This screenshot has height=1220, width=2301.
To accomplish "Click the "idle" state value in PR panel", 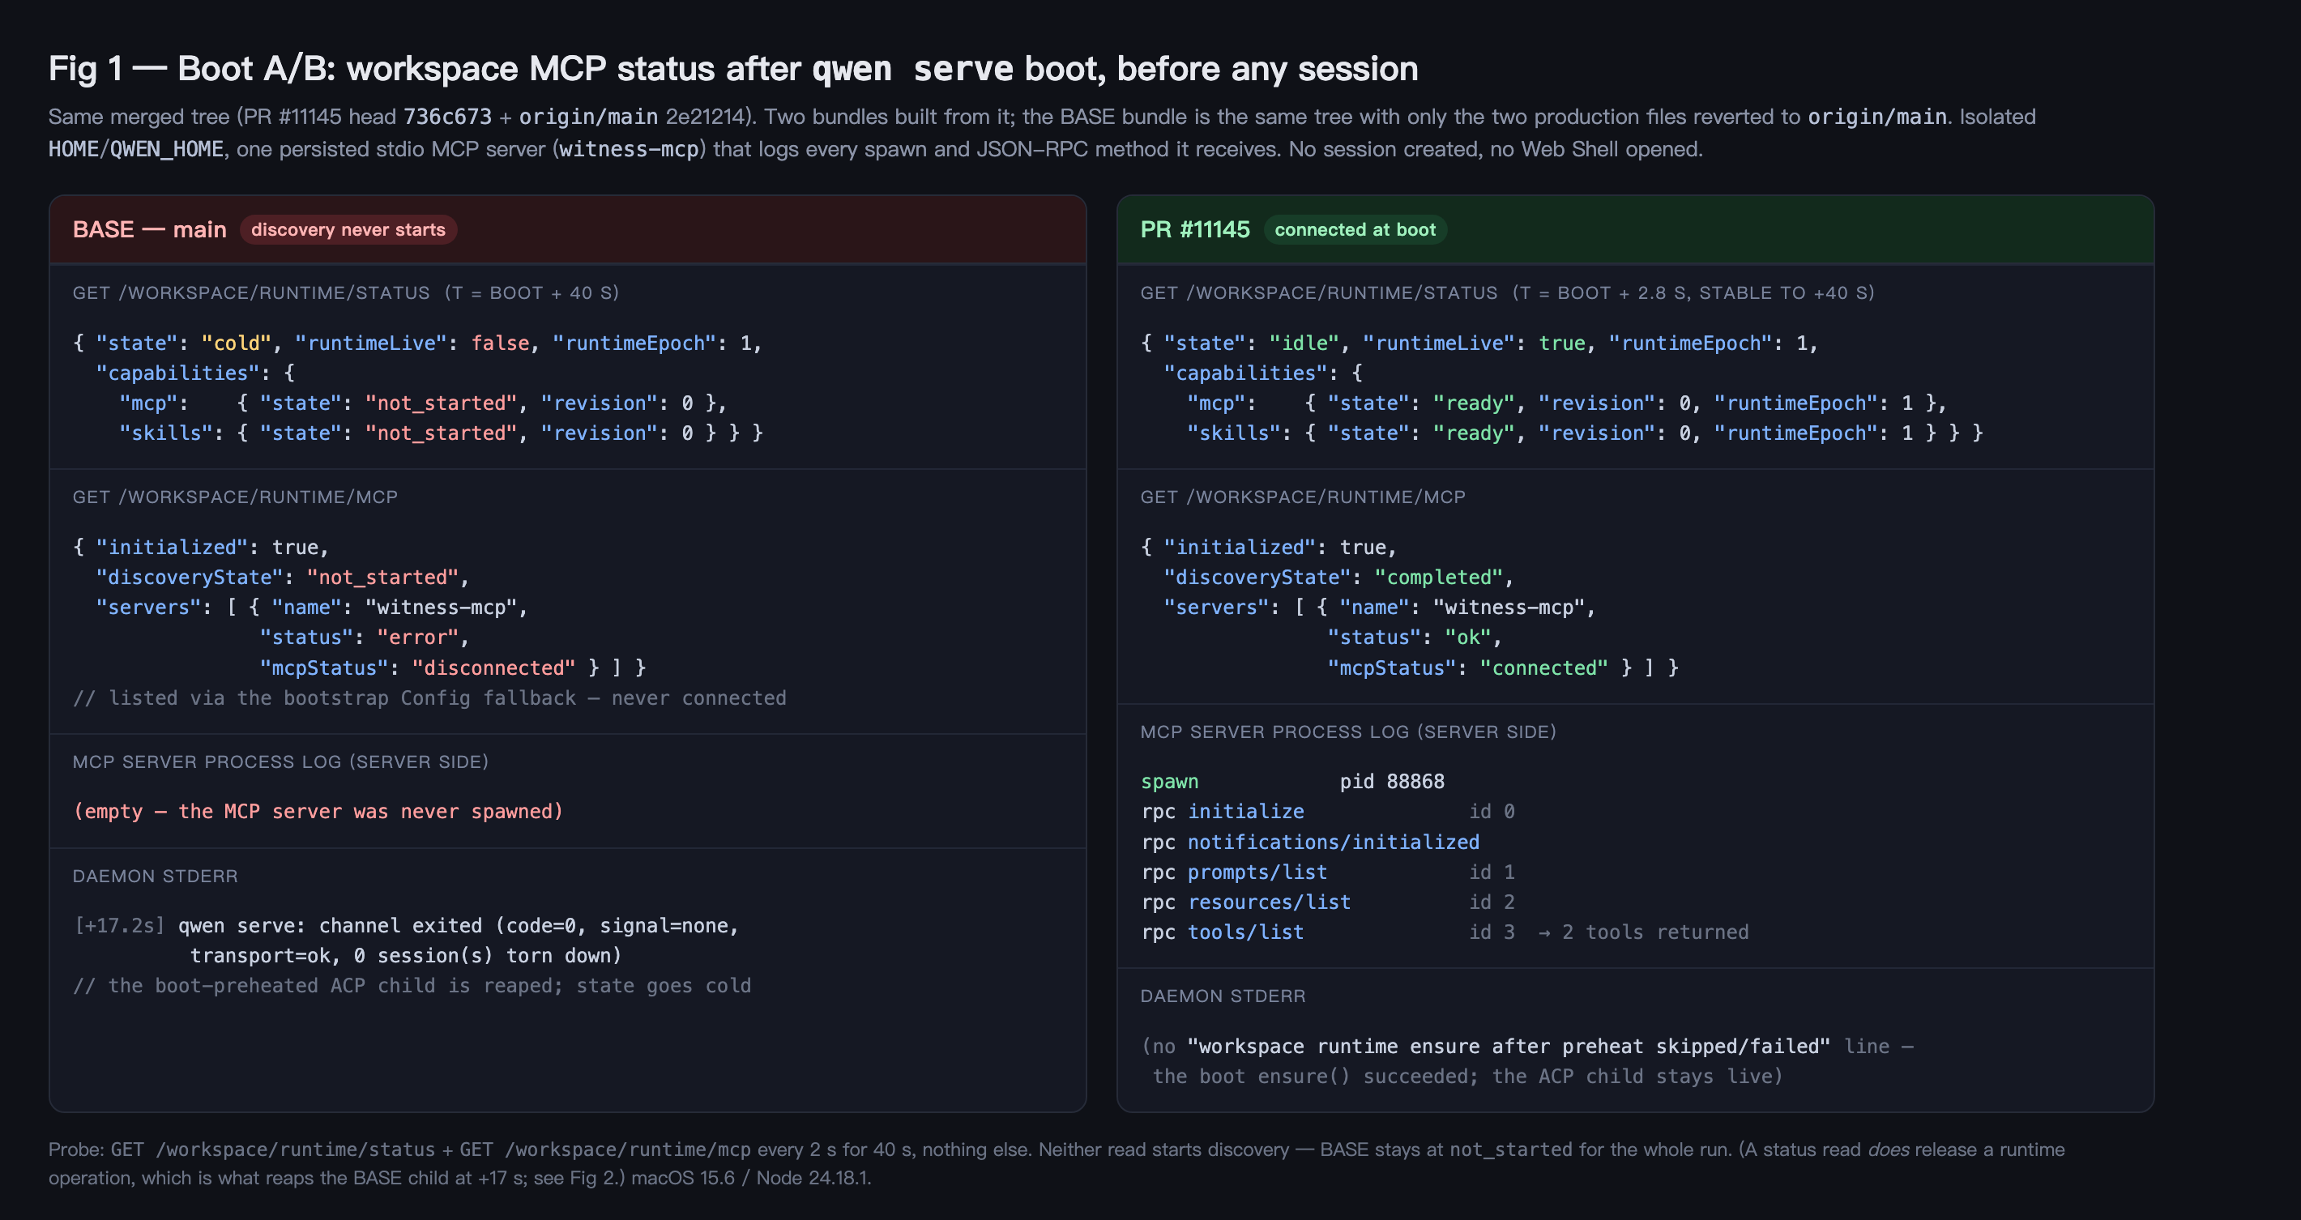I will [x=1304, y=343].
